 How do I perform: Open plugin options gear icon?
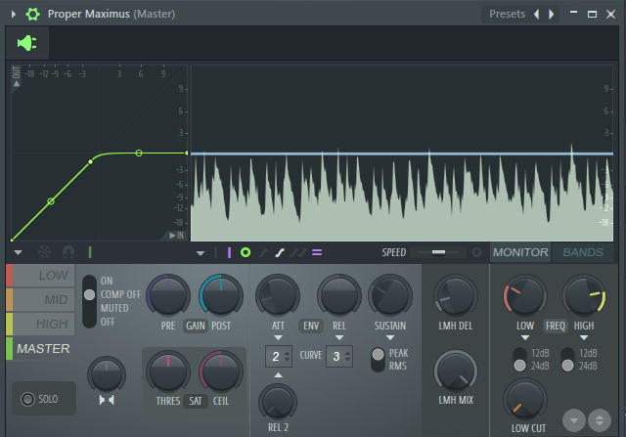tap(32, 15)
